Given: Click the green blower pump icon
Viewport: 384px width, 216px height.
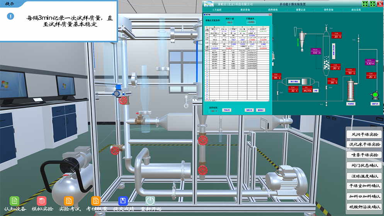Looking at the screenshot, I should [x=374, y=95].
